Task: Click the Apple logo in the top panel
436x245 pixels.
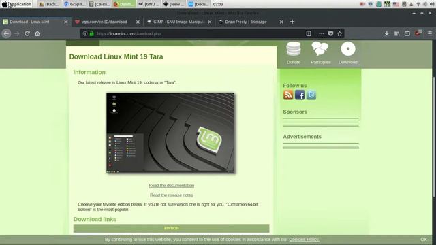Action: (x=5, y=4)
